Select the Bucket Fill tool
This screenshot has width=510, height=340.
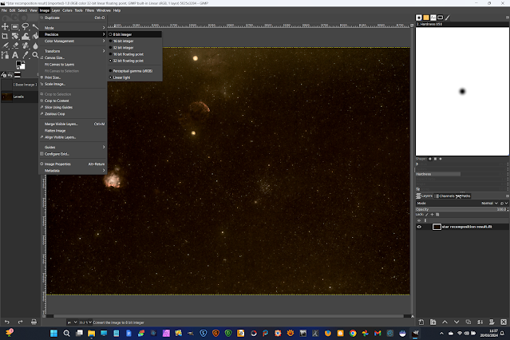[35, 36]
